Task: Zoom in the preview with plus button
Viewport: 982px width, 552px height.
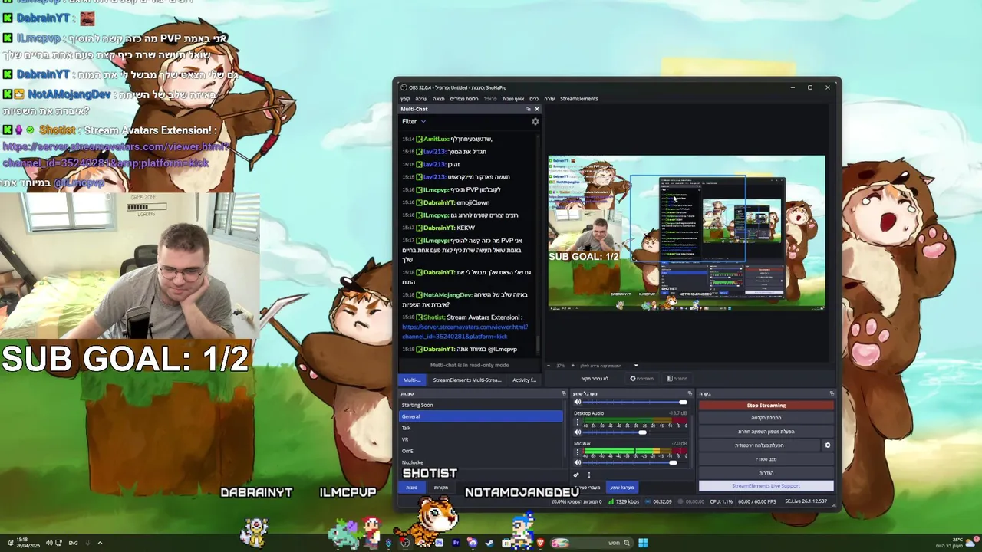Action: click(572, 366)
